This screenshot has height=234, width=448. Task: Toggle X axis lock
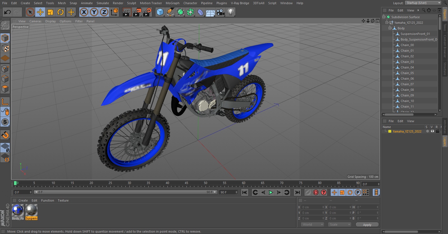(84, 12)
